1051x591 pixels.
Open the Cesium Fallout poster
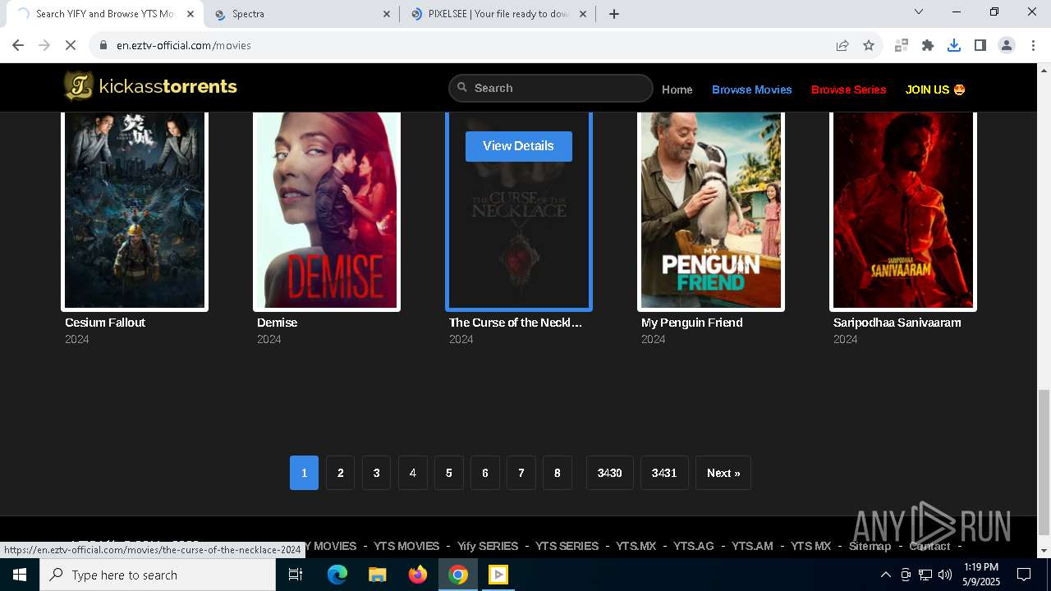(x=135, y=210)
